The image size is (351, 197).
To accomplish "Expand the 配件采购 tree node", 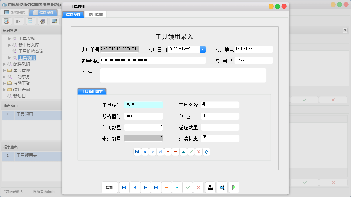I will coord(5,64).
